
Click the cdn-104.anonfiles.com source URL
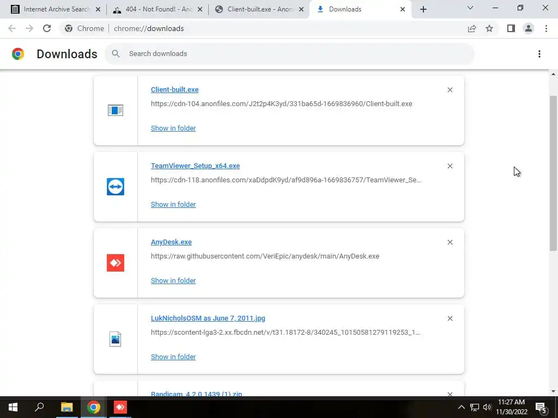[282, 104]
